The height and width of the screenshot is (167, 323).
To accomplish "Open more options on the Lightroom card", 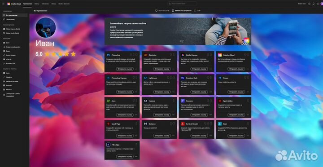I will [x=173, y=92].
